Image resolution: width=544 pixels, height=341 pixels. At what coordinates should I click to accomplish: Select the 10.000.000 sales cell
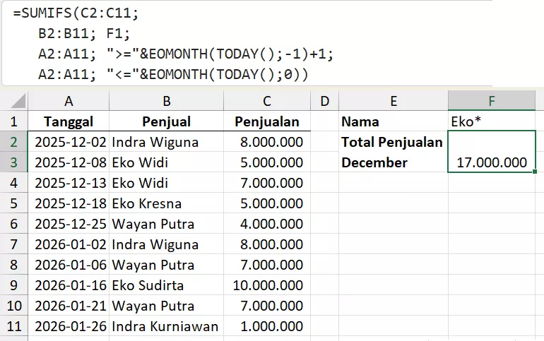point(267,285)
